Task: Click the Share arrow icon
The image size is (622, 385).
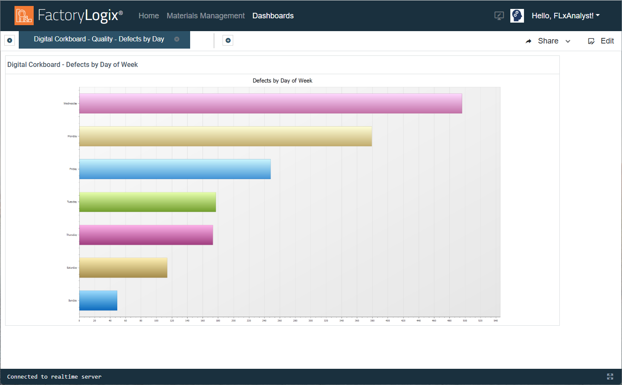Action: click(529, 41)
